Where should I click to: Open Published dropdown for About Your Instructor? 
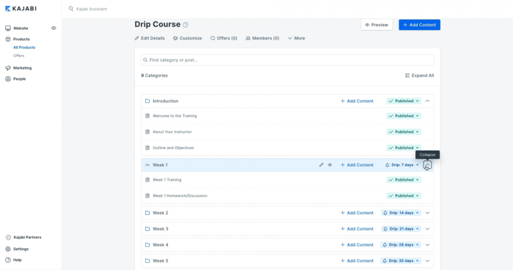pyautogui.click(x=404, y=132)
